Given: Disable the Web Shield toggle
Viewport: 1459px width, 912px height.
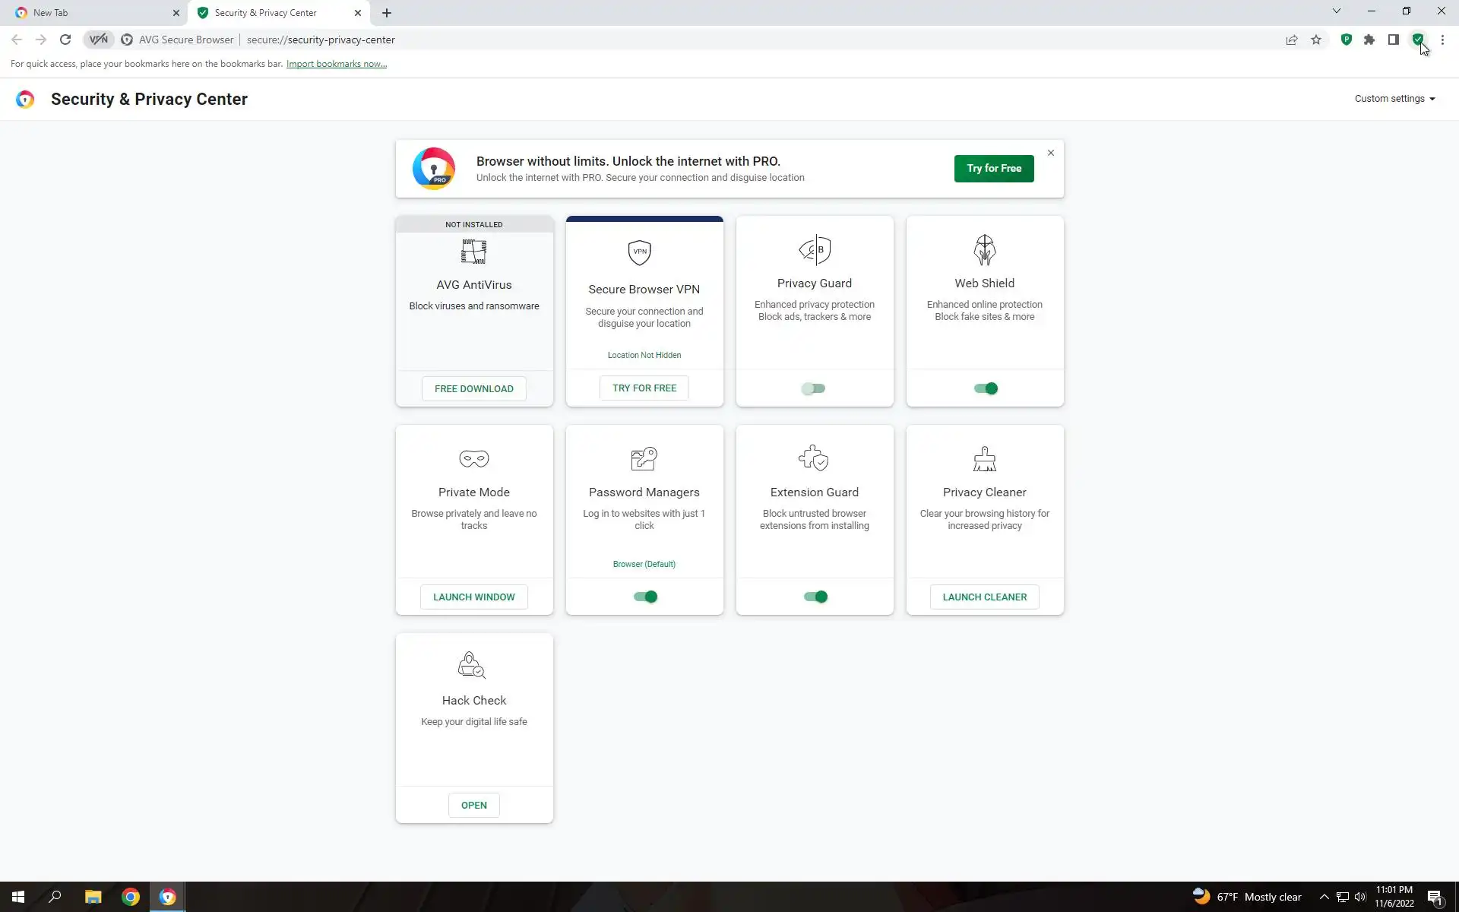Looking at the screenshot, I should point(985,388).
